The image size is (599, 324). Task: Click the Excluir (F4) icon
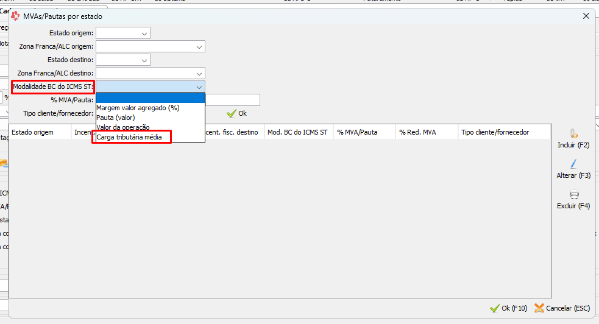(574, 195)
